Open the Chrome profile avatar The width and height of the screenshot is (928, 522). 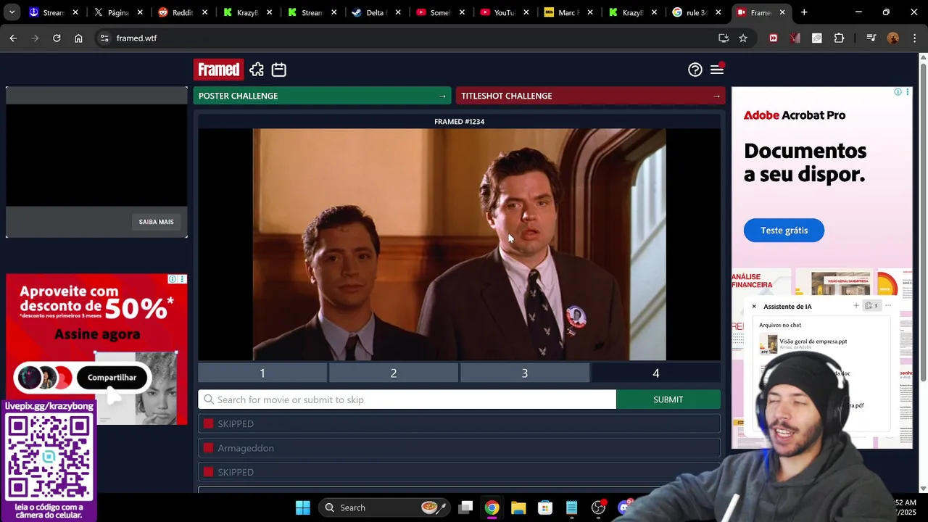pyautogui.click(x=893, y=38)
